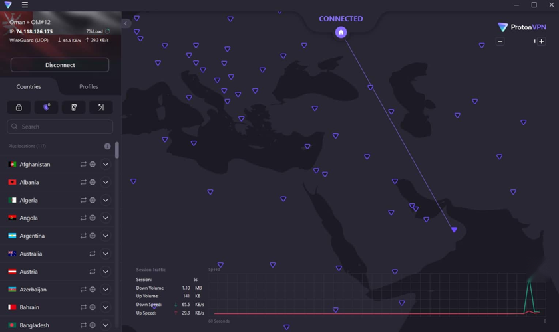Click the Disconnect button
The image size is (559, 332).
click(x=60, y=65)
